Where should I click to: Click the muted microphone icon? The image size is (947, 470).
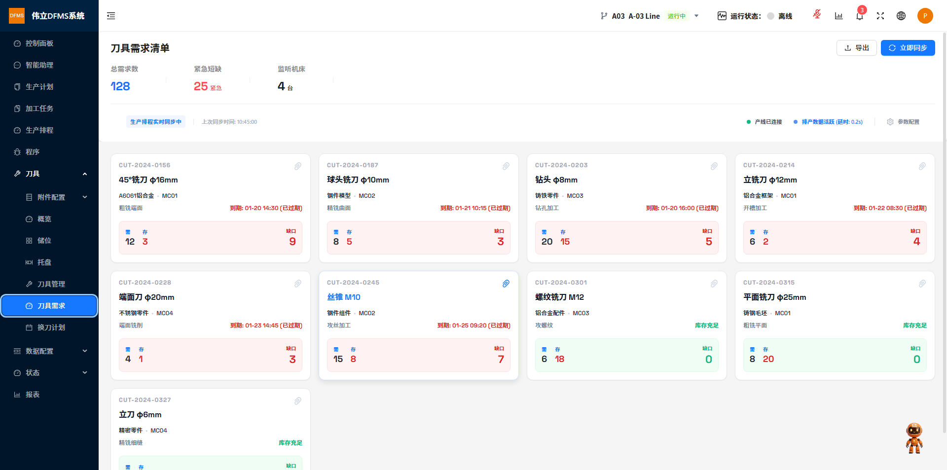click(x=817, y=14)
